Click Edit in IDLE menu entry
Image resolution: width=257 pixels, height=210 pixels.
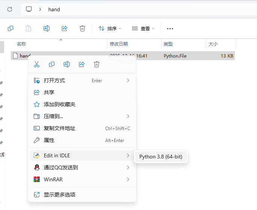coord(82,155)
